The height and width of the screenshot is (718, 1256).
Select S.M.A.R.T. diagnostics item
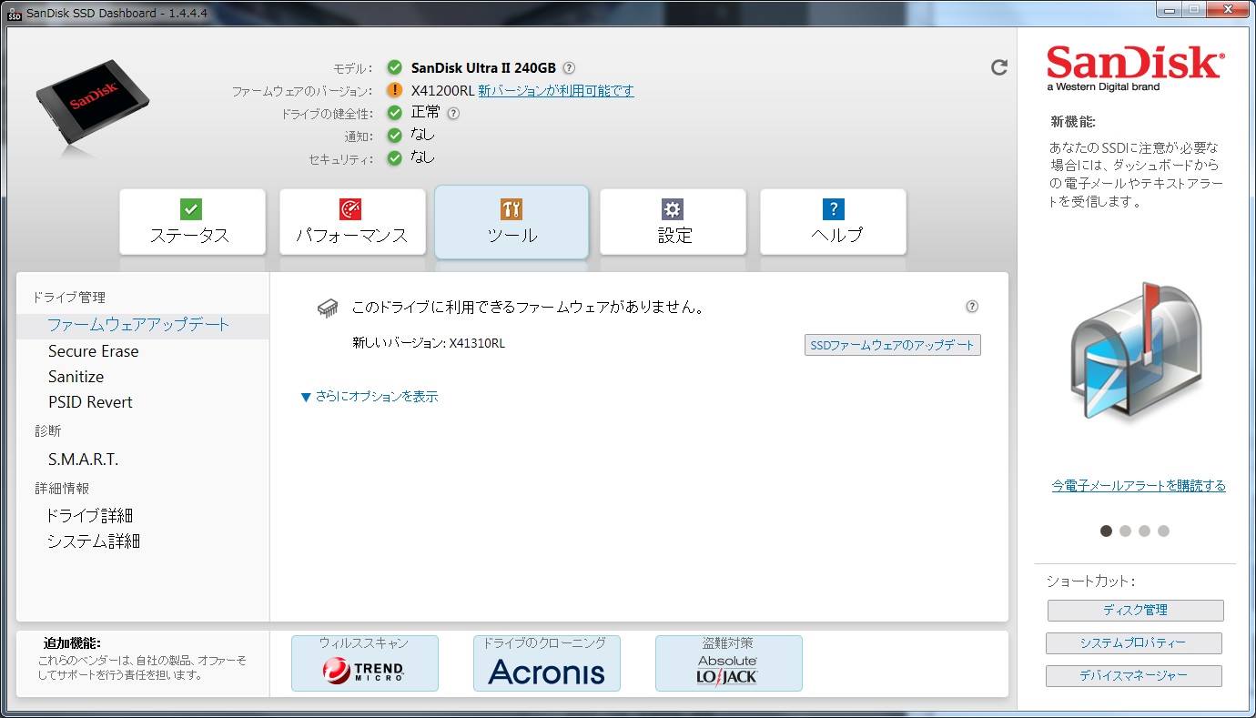click(84, 460)
